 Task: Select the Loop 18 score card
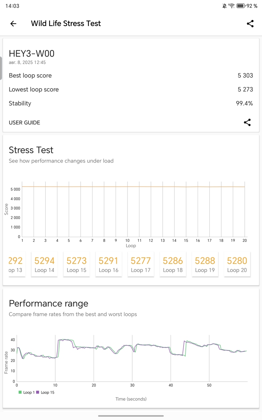(x=173, y=264)
